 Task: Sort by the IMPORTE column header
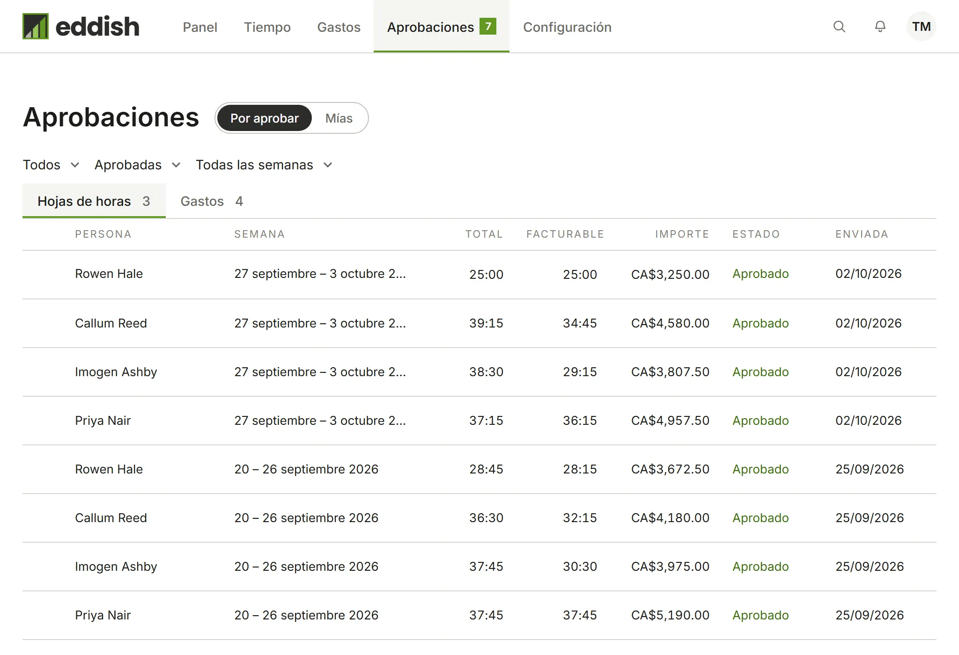tap(682, 234)
